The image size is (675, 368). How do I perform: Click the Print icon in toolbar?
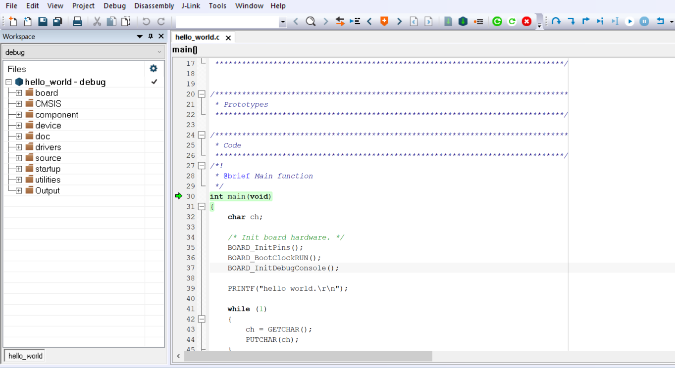click(77, 21)
